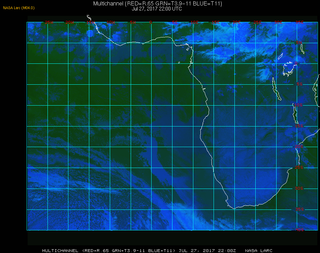This screenshot has width=320, height=253.
Task: Select the Multichannel RED=R.65 title text at top
Action: point(158,3)
